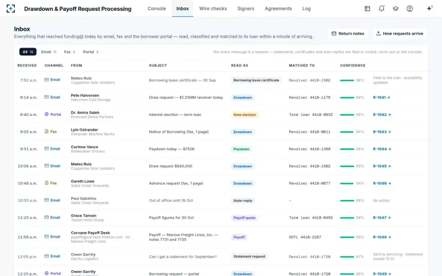Viewport: 442px width, 276px height.
Task: Click the Received column header
Action: click(27, 66)
